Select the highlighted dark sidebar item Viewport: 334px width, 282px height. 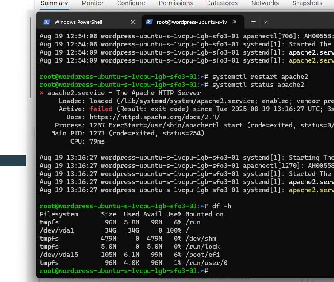(13, 161)
